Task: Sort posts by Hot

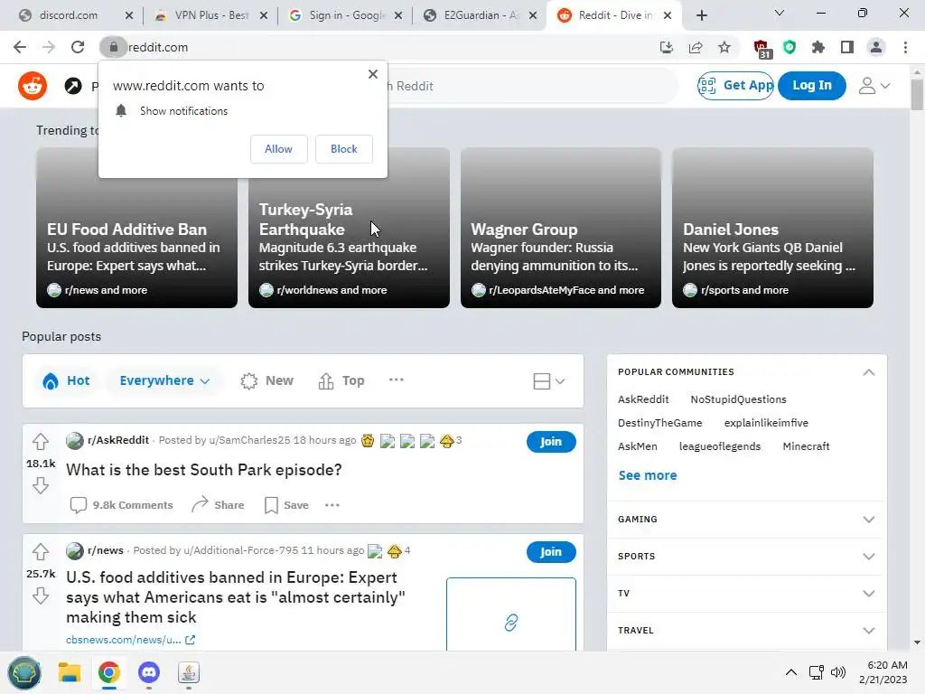Action: click(x=66, y=380)
